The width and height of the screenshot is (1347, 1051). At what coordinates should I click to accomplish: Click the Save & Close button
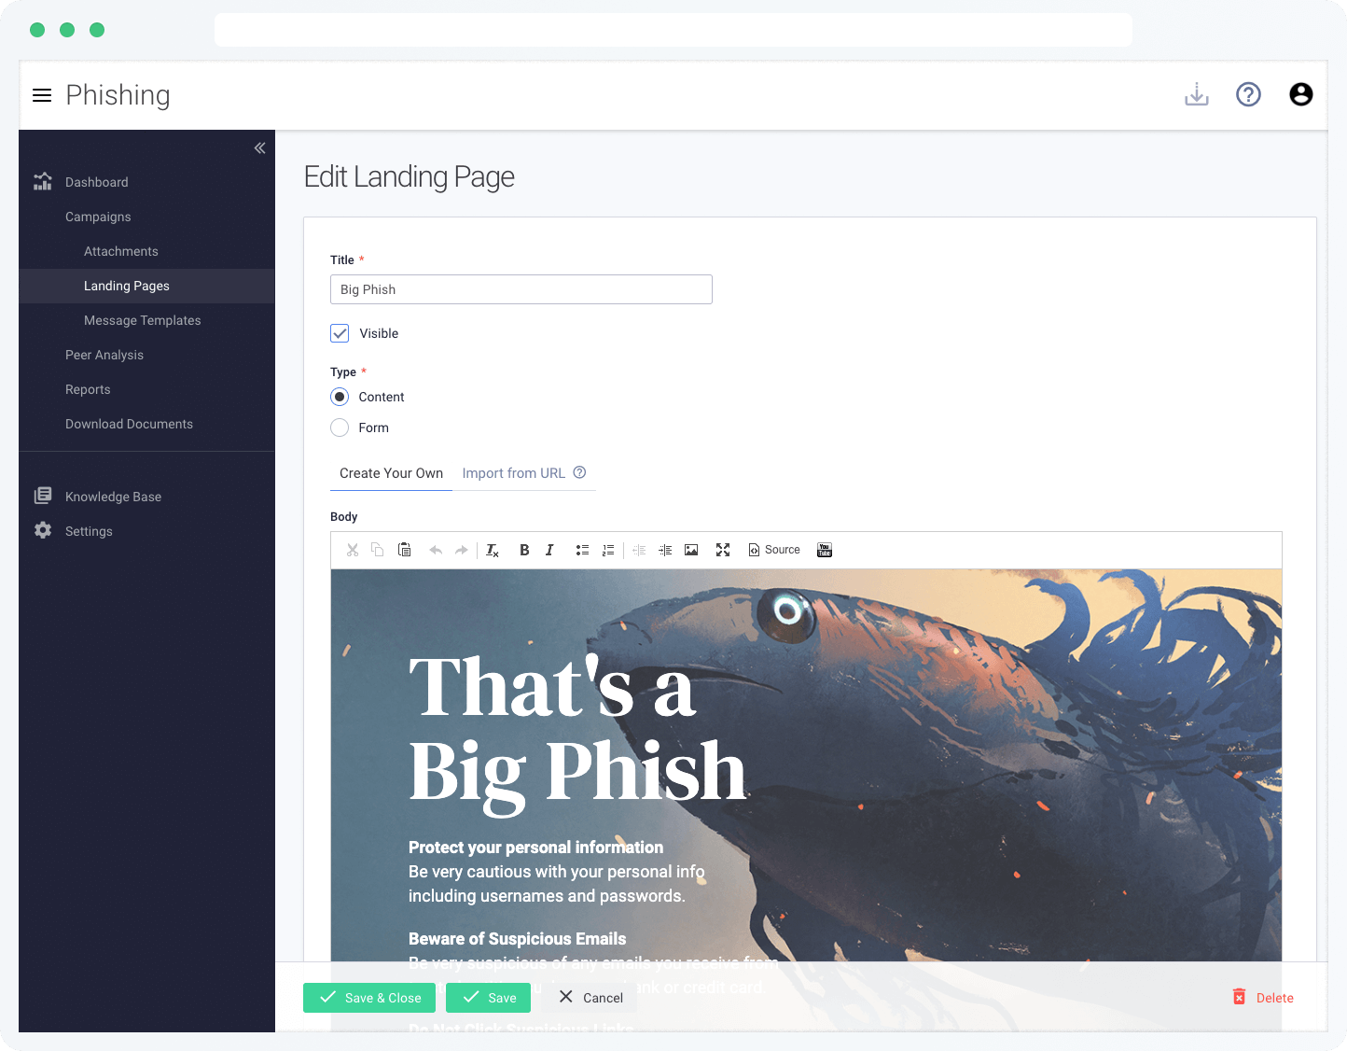coord(369,998)
